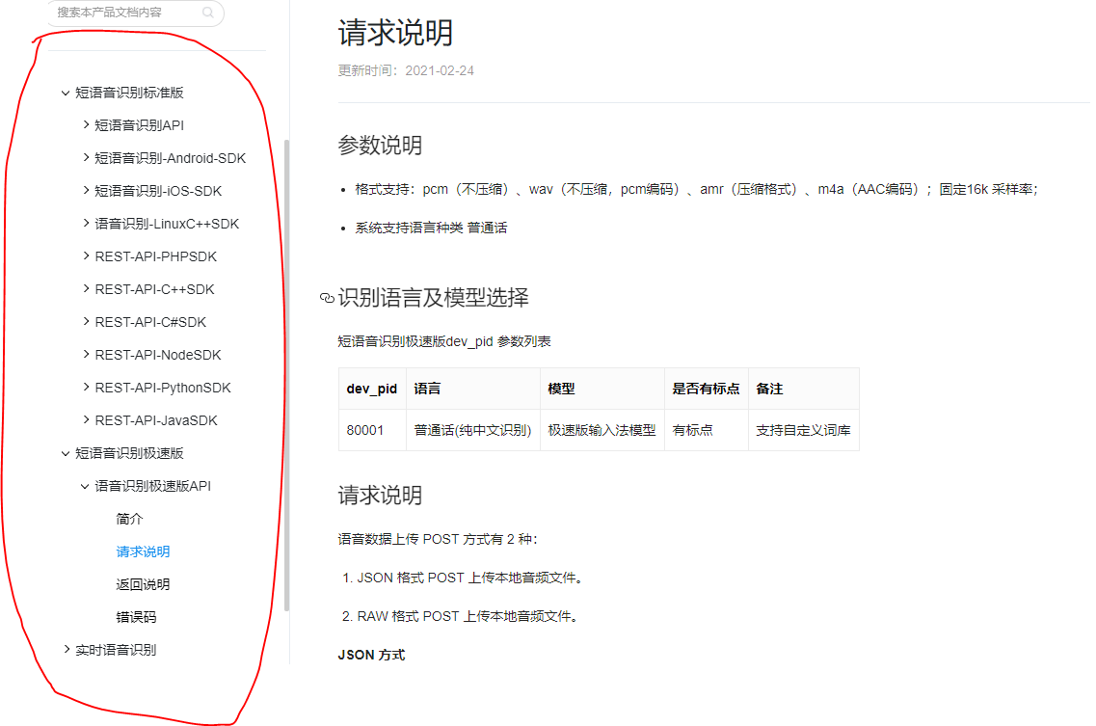Click the 80001 table cell
Image resolution: width=1096 pixels, height=726 pixels.
point(372,430)
